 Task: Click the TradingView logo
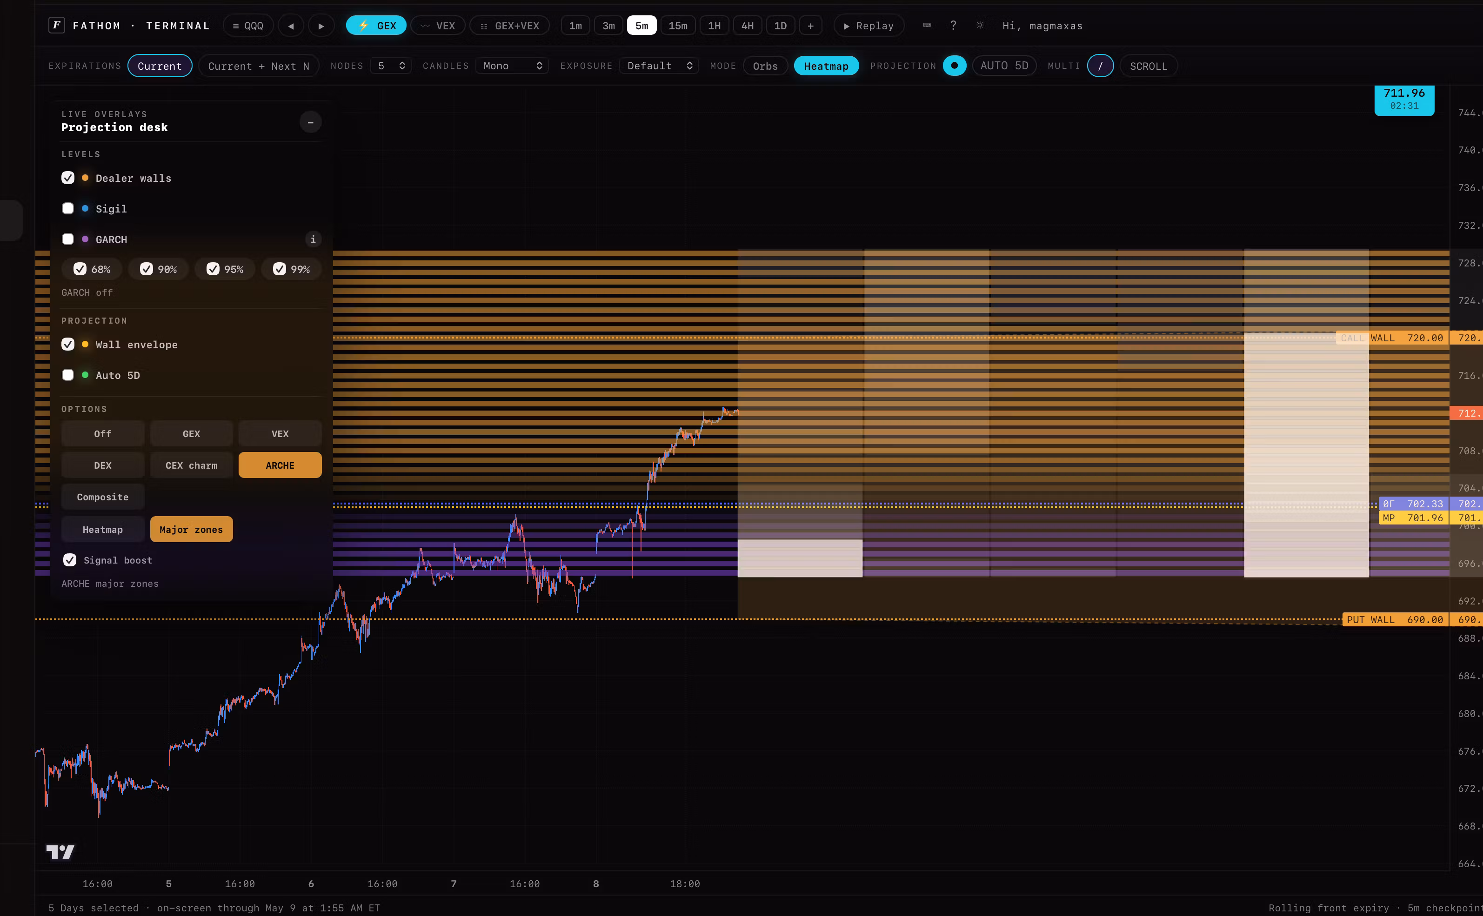(60, 852)
